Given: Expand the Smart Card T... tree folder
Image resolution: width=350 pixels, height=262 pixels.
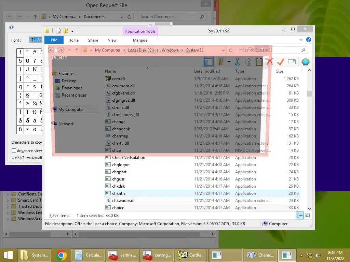Looking at the screenshot, I should coord(8,201).
